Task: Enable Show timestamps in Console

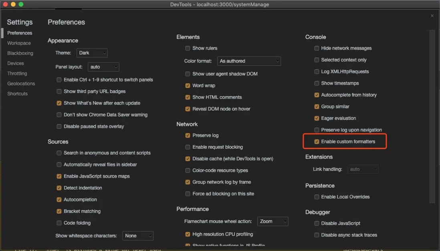Action: tap(316, 83)
